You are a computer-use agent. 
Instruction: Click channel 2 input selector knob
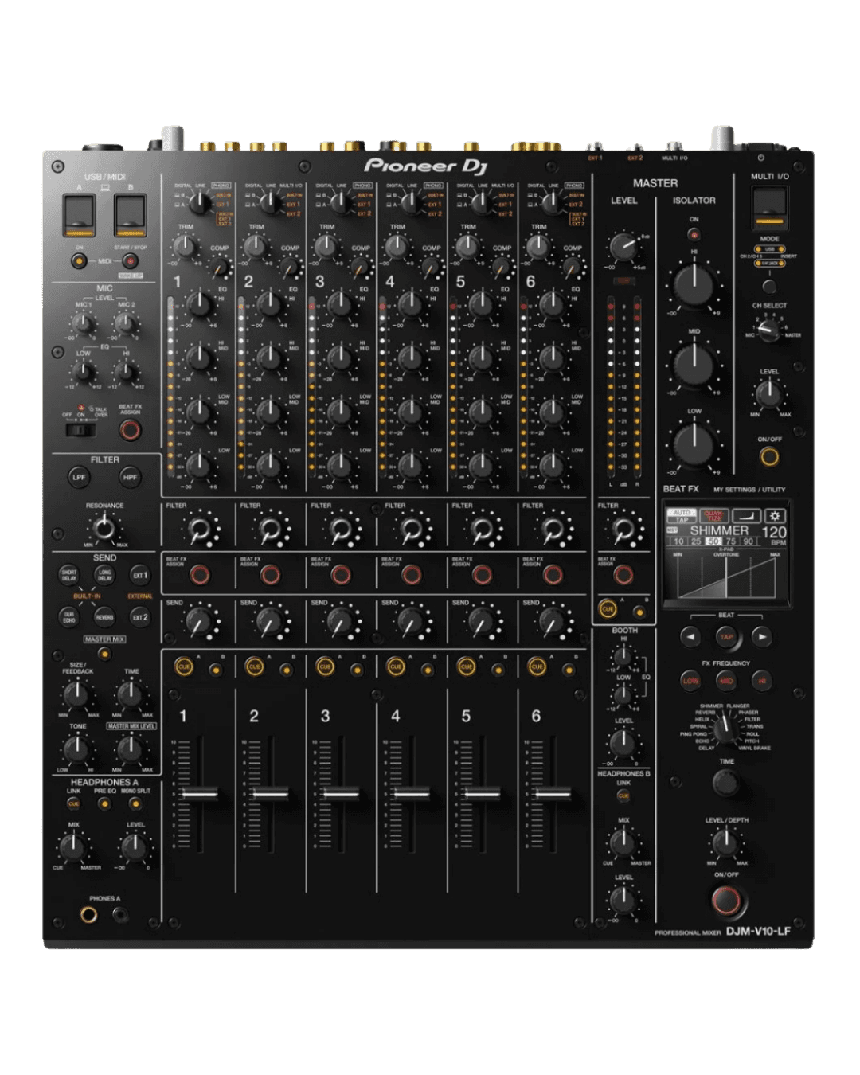(270, 204)
